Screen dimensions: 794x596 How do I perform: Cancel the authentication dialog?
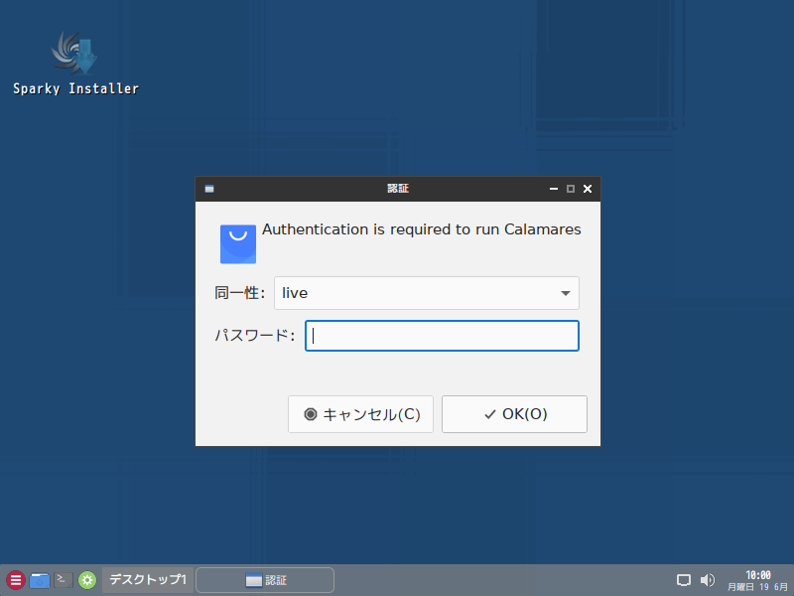tap(360, 414)
